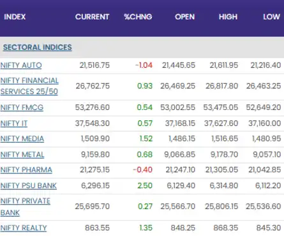Click NIFTY PSU BANK 2.50 percent change

coord(145,185)
